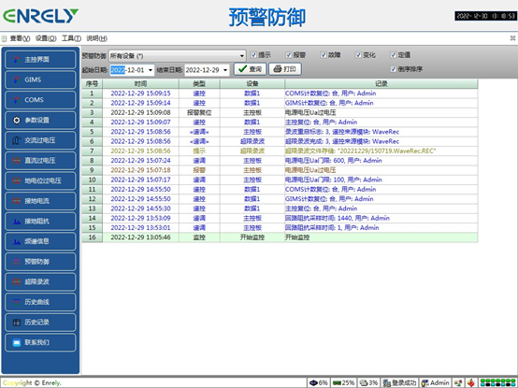This screenshot has height=388, width=518.
Task: Click the red tag alarm status icon
Action: pyautogui.click(x=471, y=382)
